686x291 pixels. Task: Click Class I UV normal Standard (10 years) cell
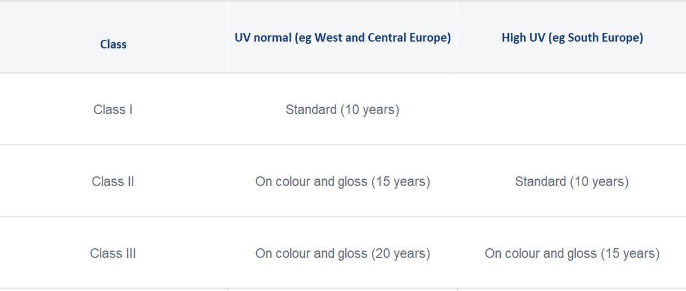coord(342,110)
